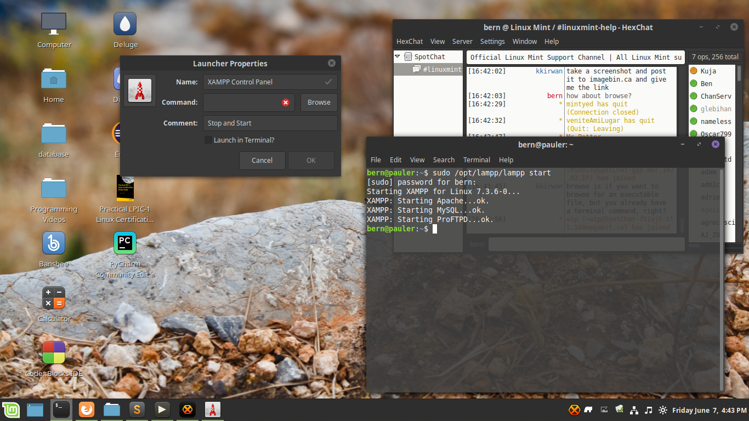Screen dimensions: 749x421
Task: Select the #linuxmint channel in HexChat tree
Action: pyautogui.click(x=438, y=70)
